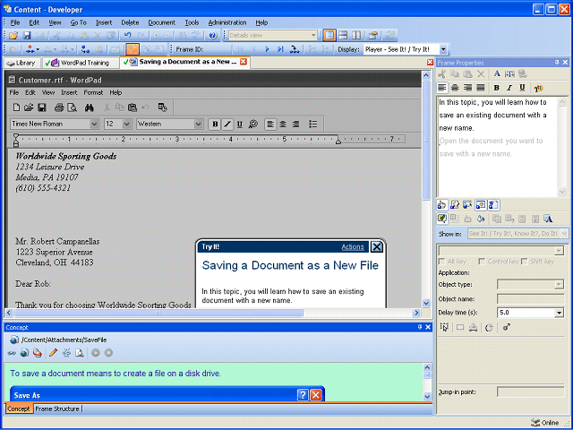Click the Font letter A icon in Frame Properties
The height and width of the screenshot is (430, 573).
pos(497,73)
